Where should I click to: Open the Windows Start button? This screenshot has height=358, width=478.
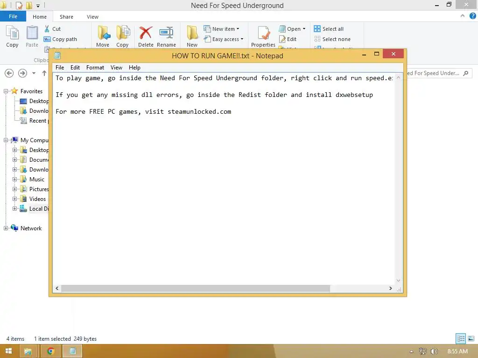pos(9,351)
